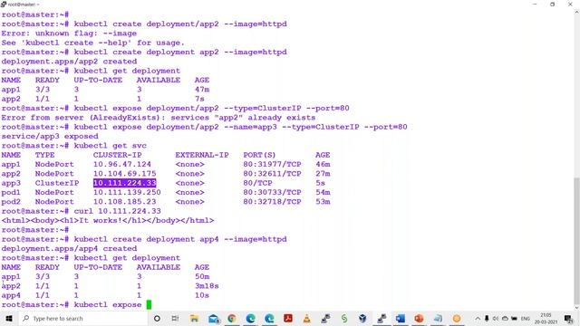Screen dimensions: 580x326
Task: Open the volume control tray icon
Action: (x=496, y=318)
